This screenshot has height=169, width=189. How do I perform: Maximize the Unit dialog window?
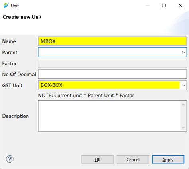[164, 6]
